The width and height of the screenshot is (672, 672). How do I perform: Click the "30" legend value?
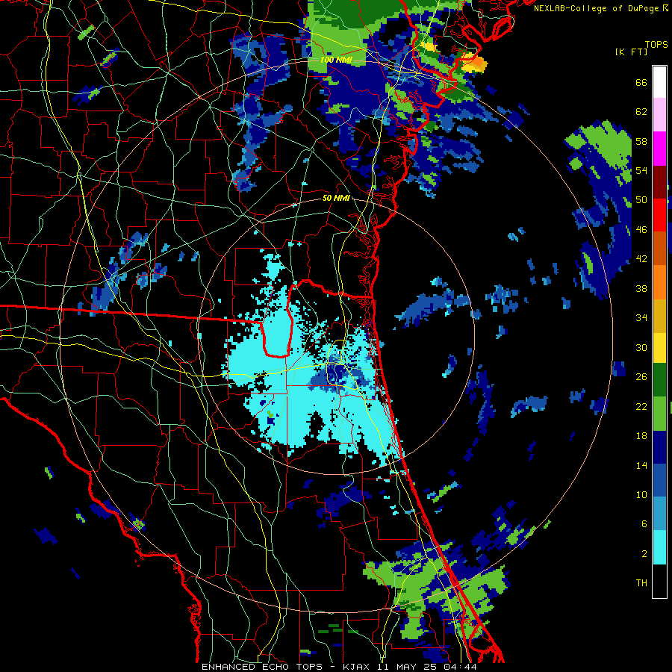(641, 347)
